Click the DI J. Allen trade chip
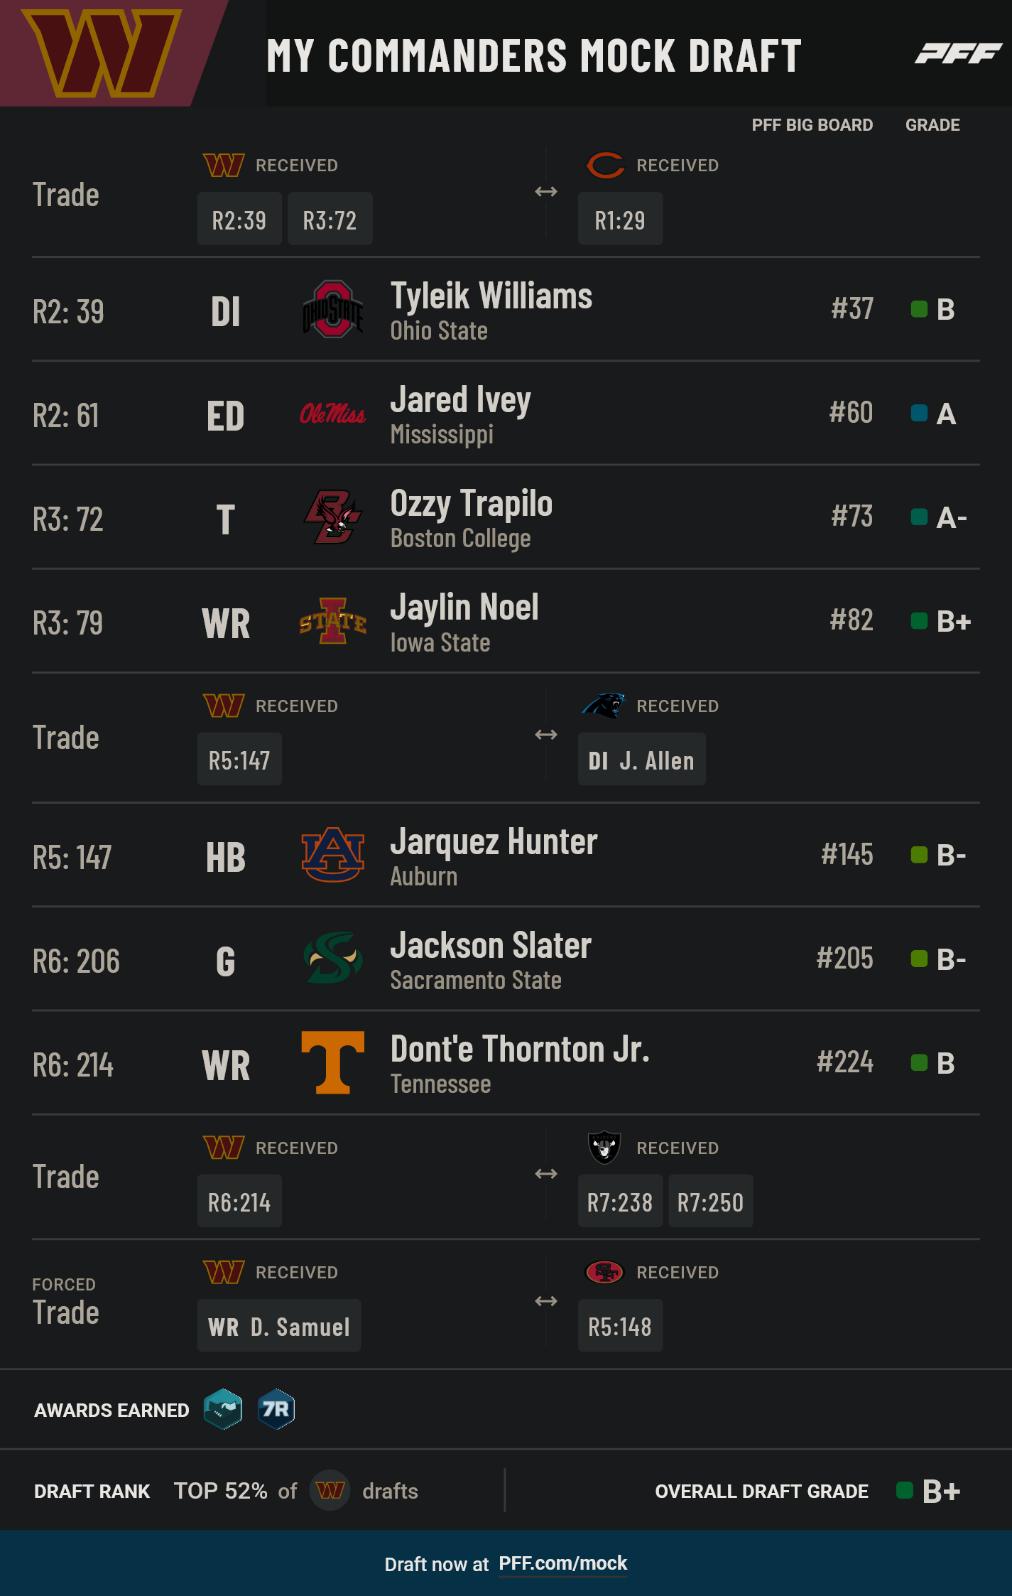Screen dimensions: 1012x1596 641,760
